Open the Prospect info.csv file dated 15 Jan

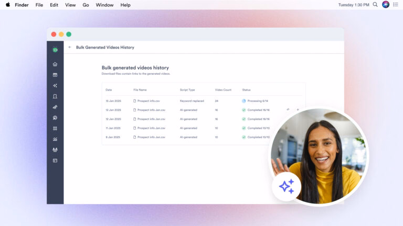coord(149,100)
